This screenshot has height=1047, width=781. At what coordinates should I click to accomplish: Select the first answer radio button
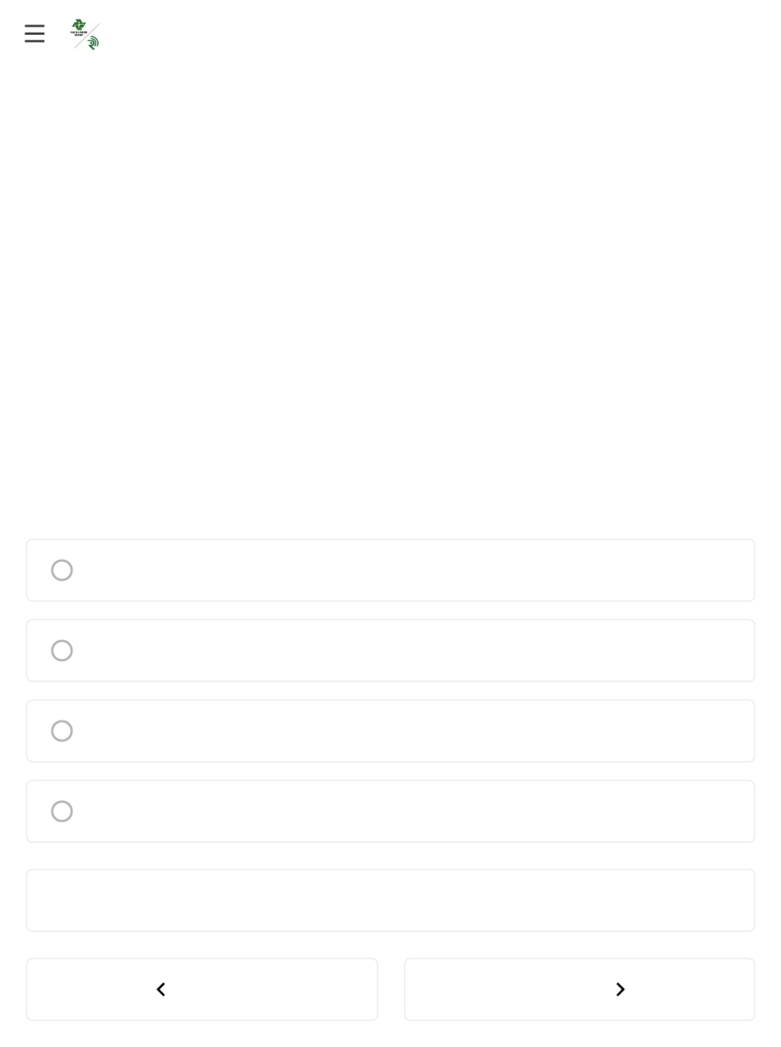(x=62, y=571)
